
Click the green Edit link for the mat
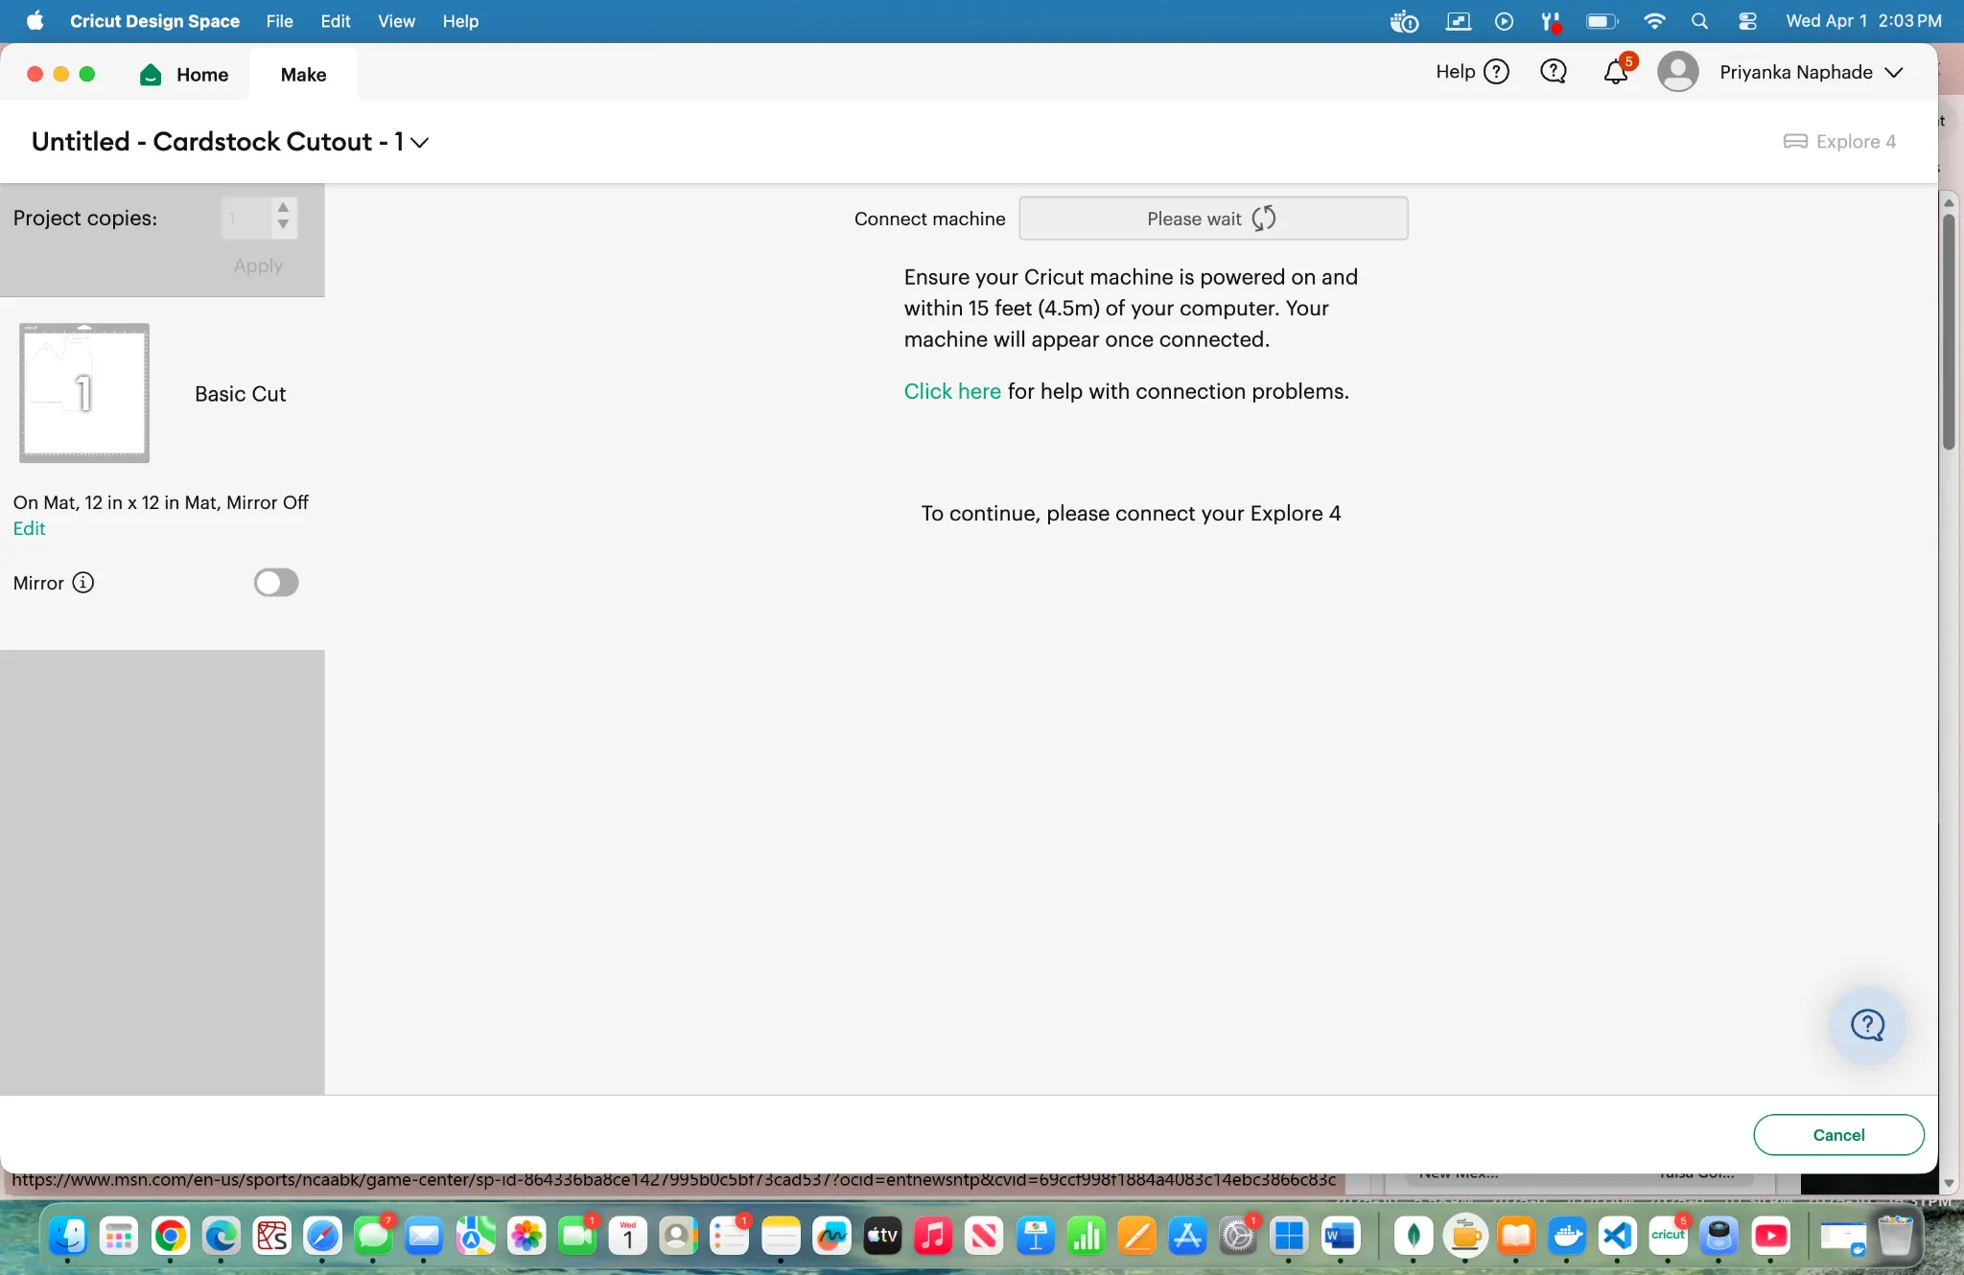point(29,528)
